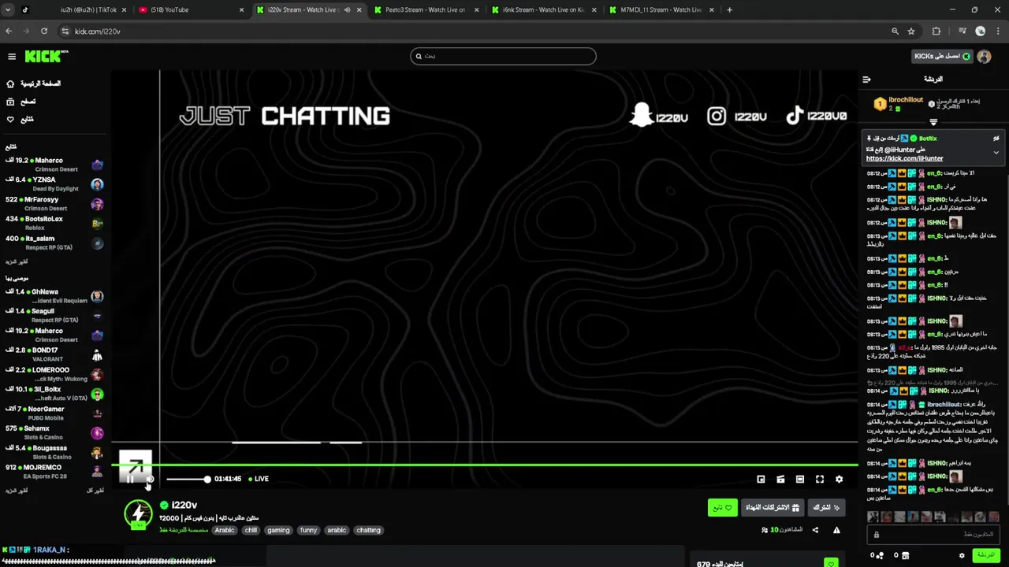Open the Bougassaa channel
Viewport: 1009px width, 567px height.
tap(54, 452)
